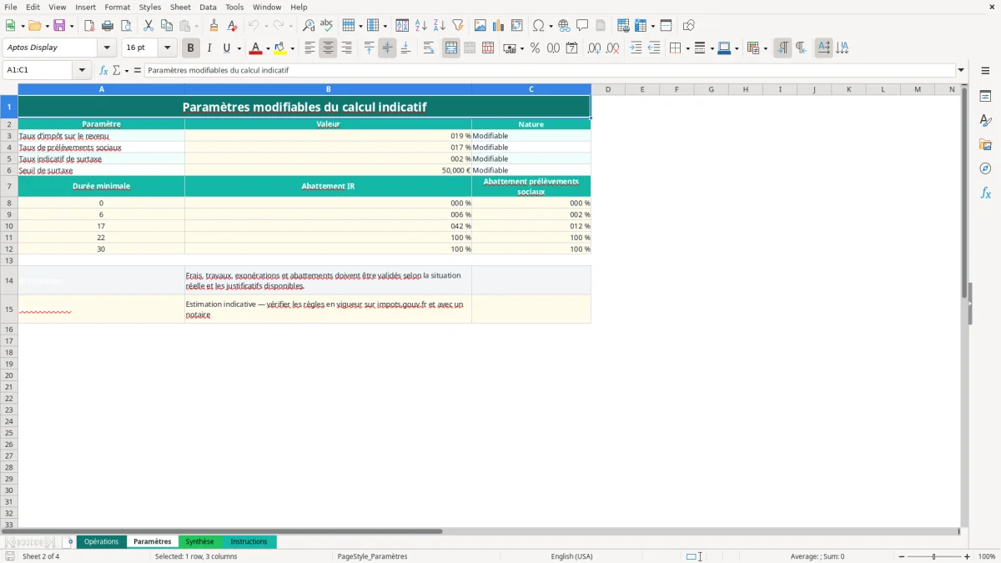Open the Sidebar Properties panel icon
1001x563 pixels.
tap(985, 97)
